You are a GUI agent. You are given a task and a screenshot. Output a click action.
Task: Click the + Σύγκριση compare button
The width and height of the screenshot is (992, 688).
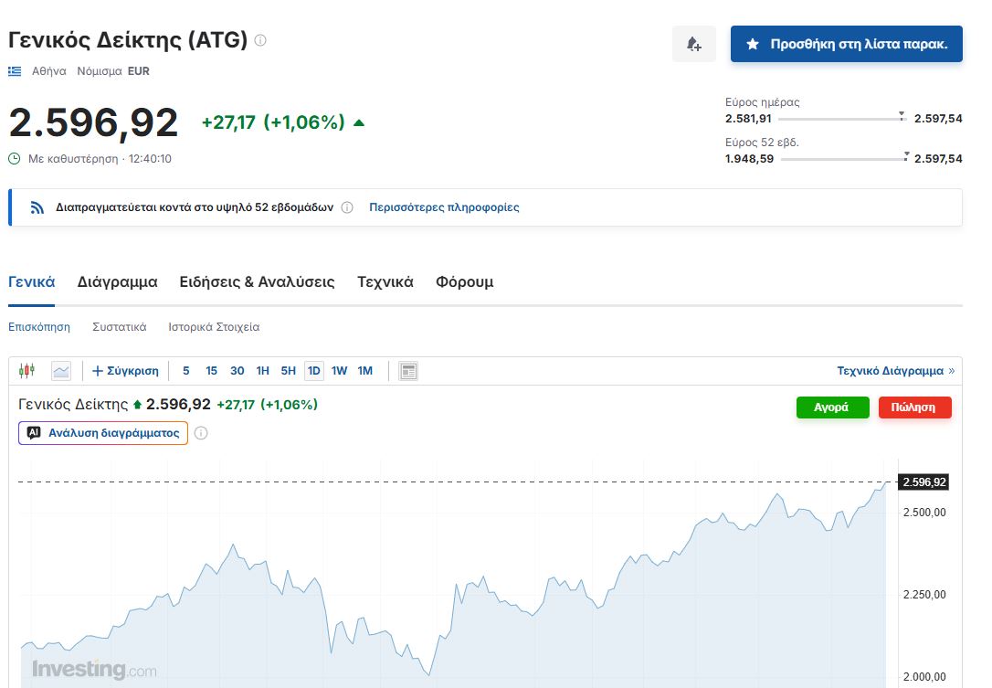point(125,371)
